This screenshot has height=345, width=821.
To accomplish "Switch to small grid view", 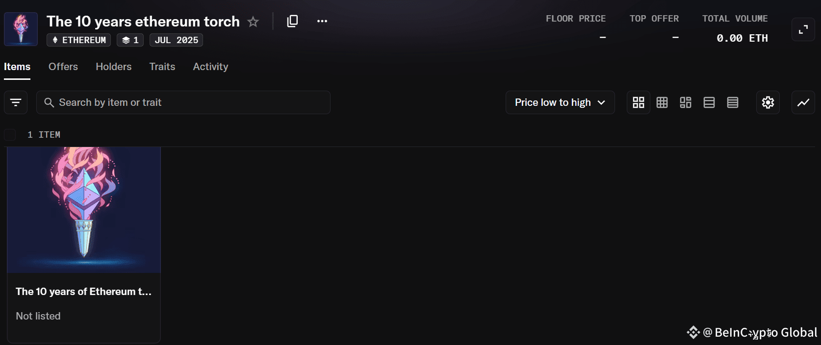I will (x=662, y=102).
